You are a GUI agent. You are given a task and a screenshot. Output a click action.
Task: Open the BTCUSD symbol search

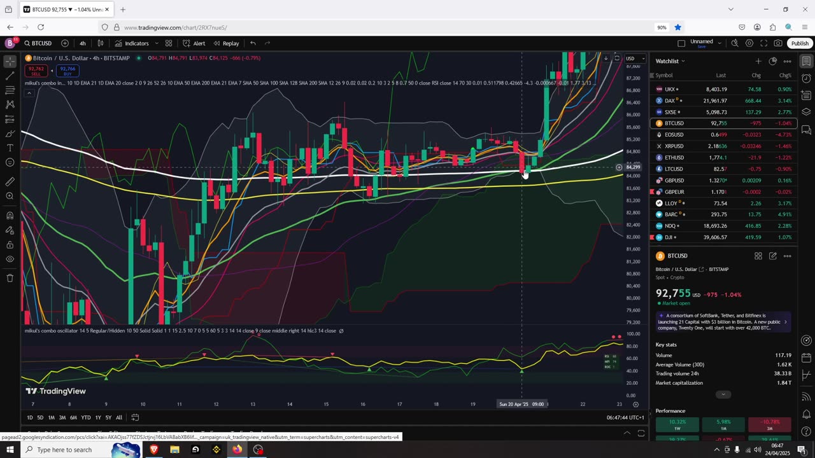pyautogui.click(x=38, y=43)
